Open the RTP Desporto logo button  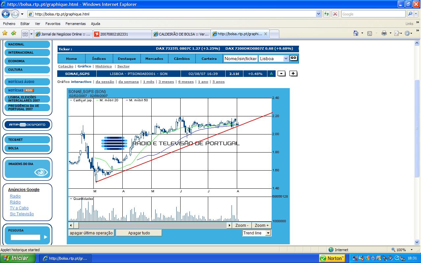[27, 125]
